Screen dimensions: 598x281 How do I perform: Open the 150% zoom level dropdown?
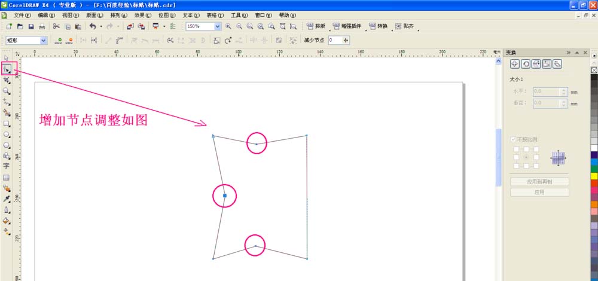[x=218, y=26]
